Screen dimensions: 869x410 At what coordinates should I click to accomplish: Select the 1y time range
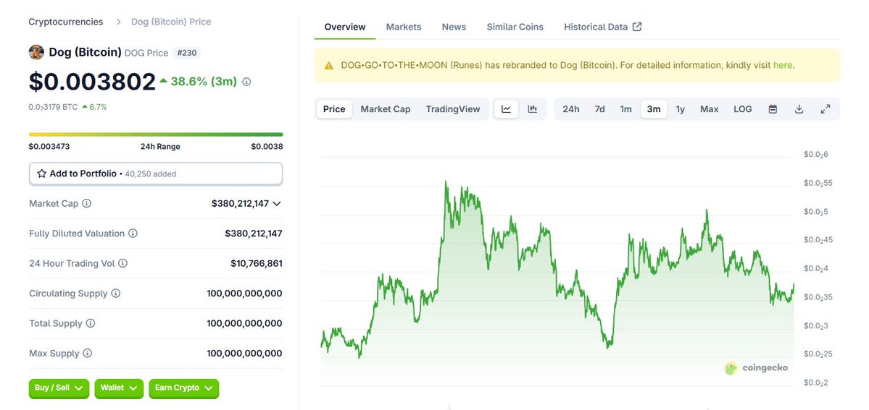(x=680, y=109)
